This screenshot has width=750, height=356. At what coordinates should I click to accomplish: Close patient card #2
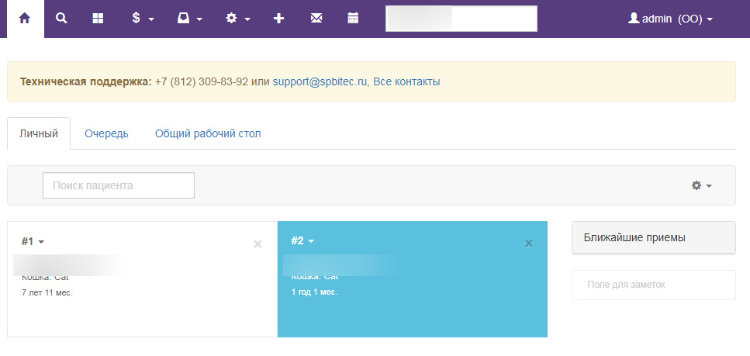528,243
